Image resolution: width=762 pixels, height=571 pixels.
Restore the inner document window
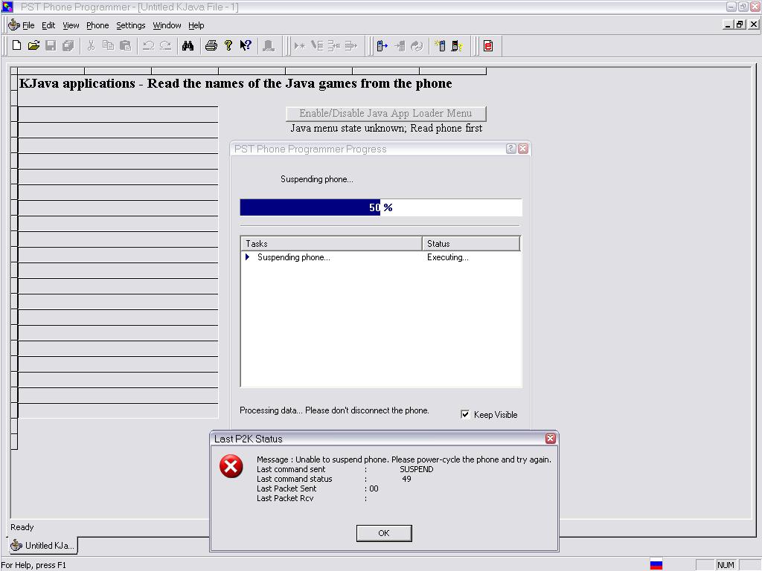pyautogui.click(x=740, y=25)
